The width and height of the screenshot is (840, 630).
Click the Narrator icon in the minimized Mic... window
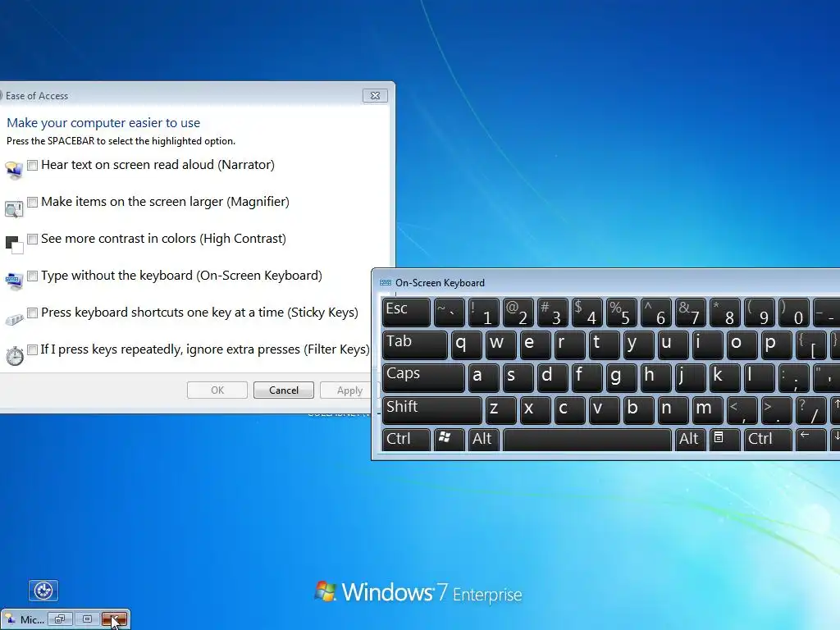[x=11, y=619]
